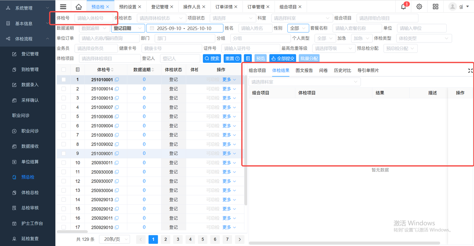474x246 pixels.
Task: Click the grid apps icon in header
Action: [435, 7]
